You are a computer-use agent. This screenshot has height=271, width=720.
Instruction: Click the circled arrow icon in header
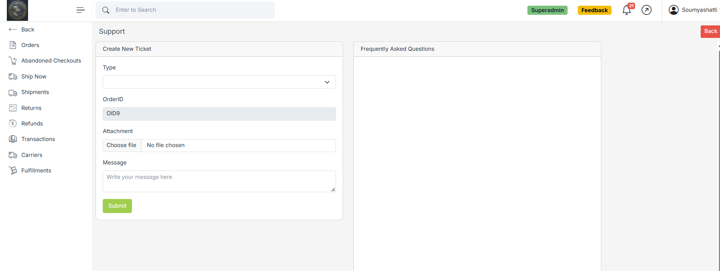click(646, 10)
